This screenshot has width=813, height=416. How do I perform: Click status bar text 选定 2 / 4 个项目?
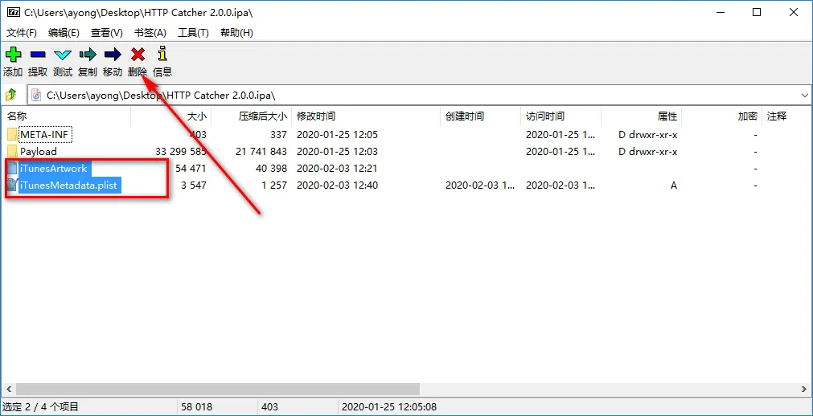[40, 407]
